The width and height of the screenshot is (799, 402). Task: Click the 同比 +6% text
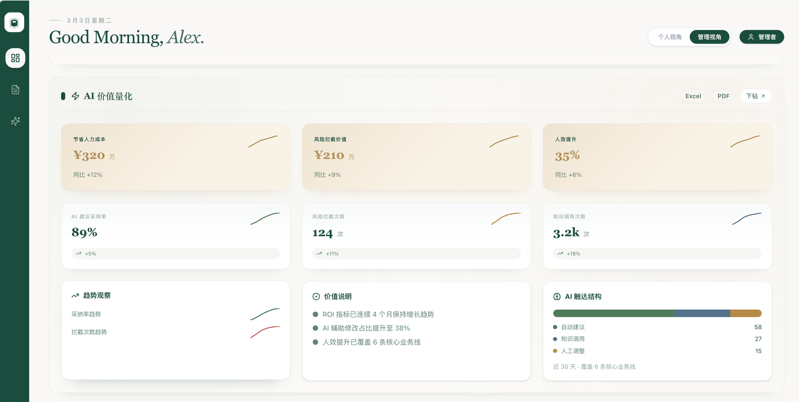click(x=568, y=175)
